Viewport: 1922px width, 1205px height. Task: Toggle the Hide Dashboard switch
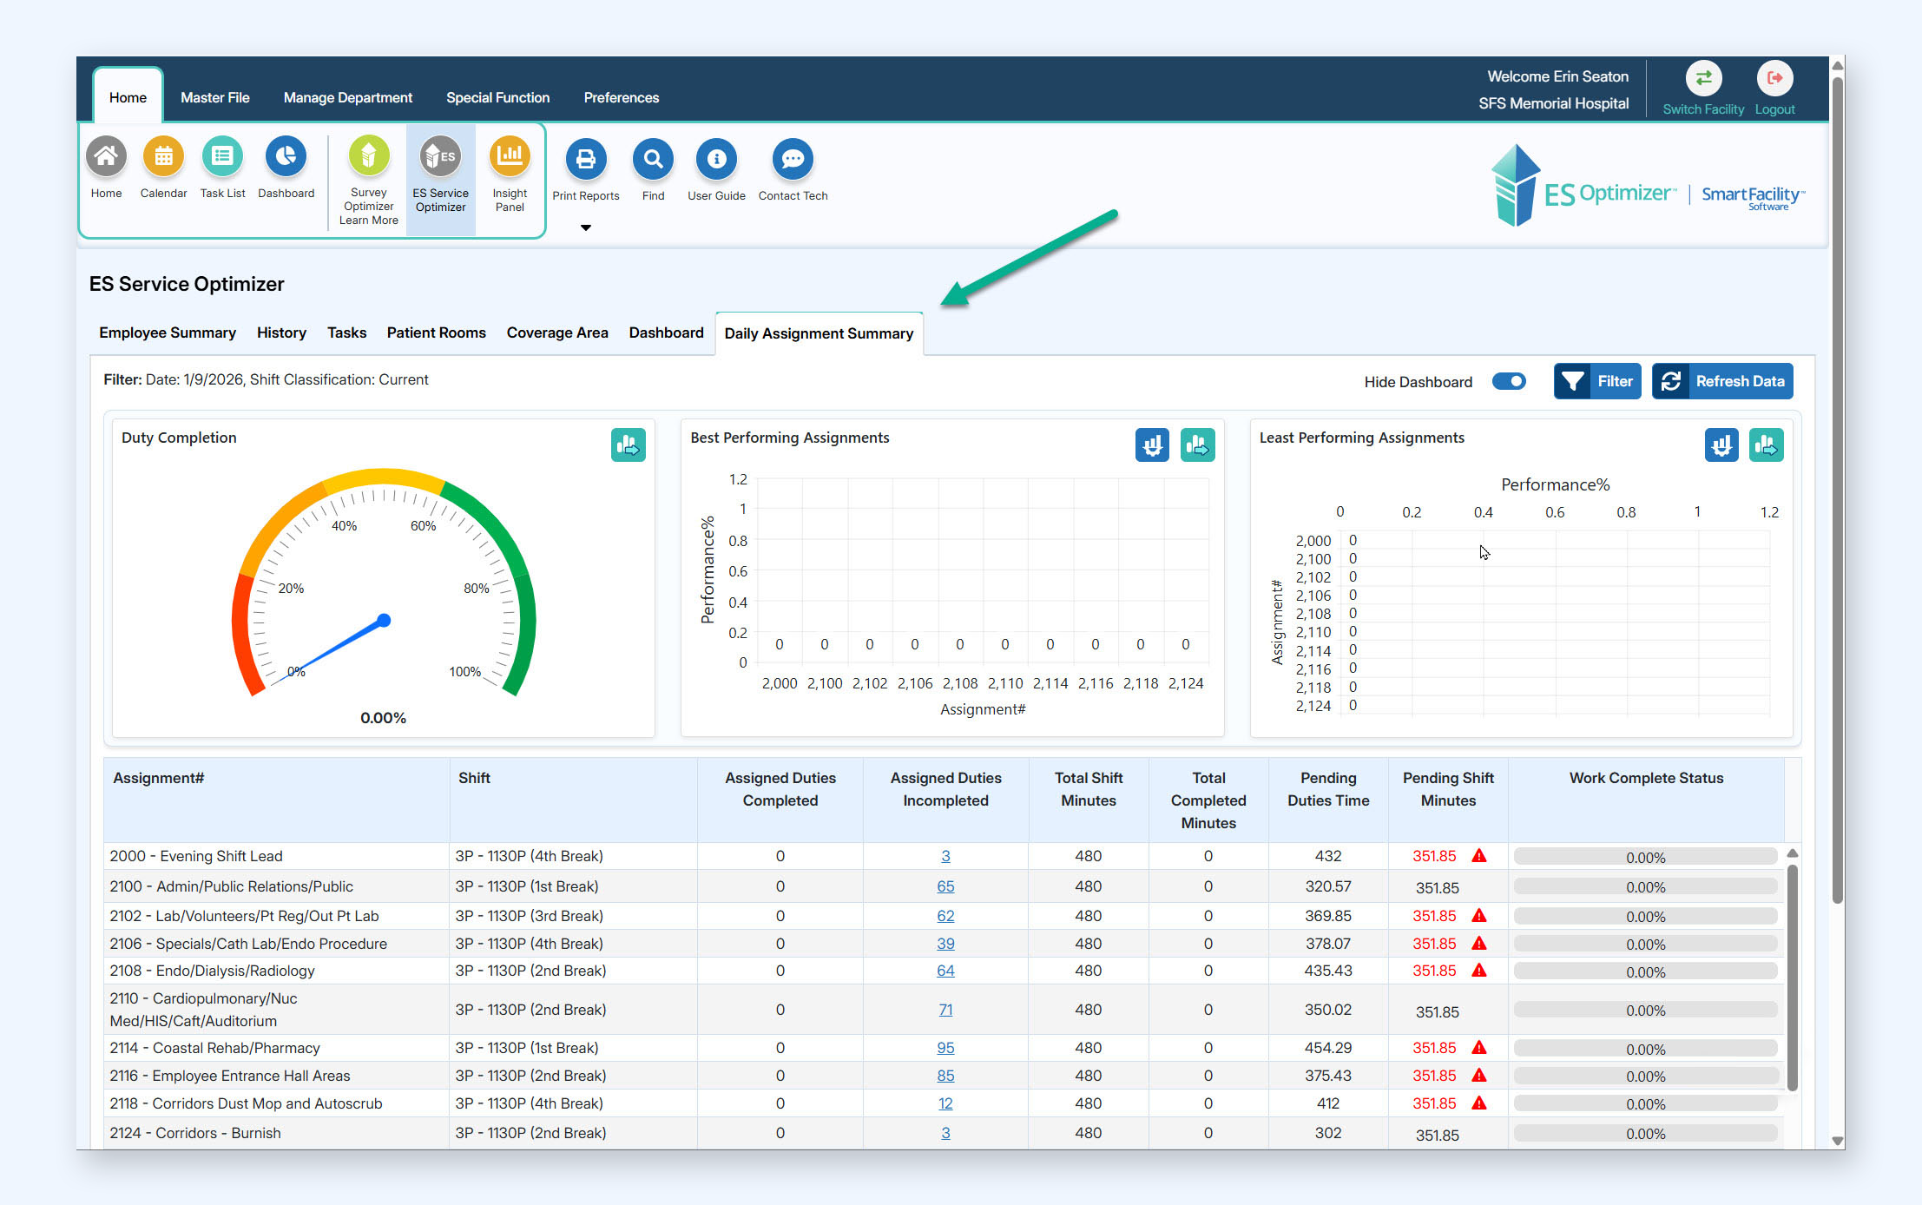[x=1509, y=382]
